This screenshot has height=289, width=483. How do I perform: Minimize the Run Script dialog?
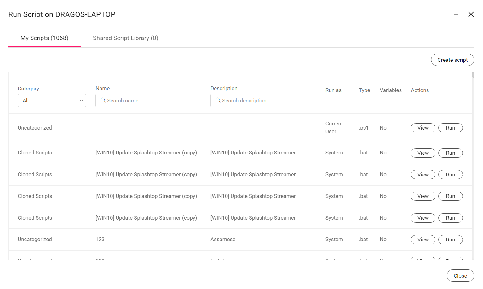point(456,14)
